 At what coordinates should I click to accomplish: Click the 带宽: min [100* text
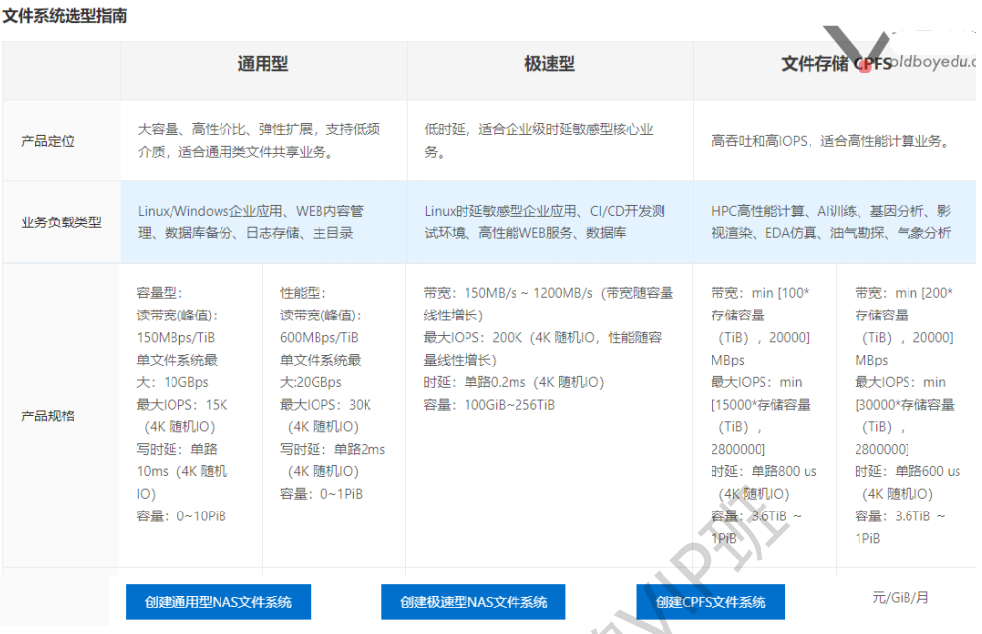pyautogui.click(x=760, y=293)
